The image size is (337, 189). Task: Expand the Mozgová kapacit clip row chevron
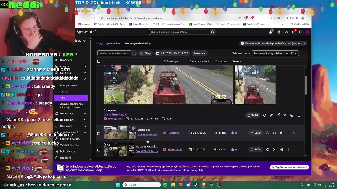point(294,149)
